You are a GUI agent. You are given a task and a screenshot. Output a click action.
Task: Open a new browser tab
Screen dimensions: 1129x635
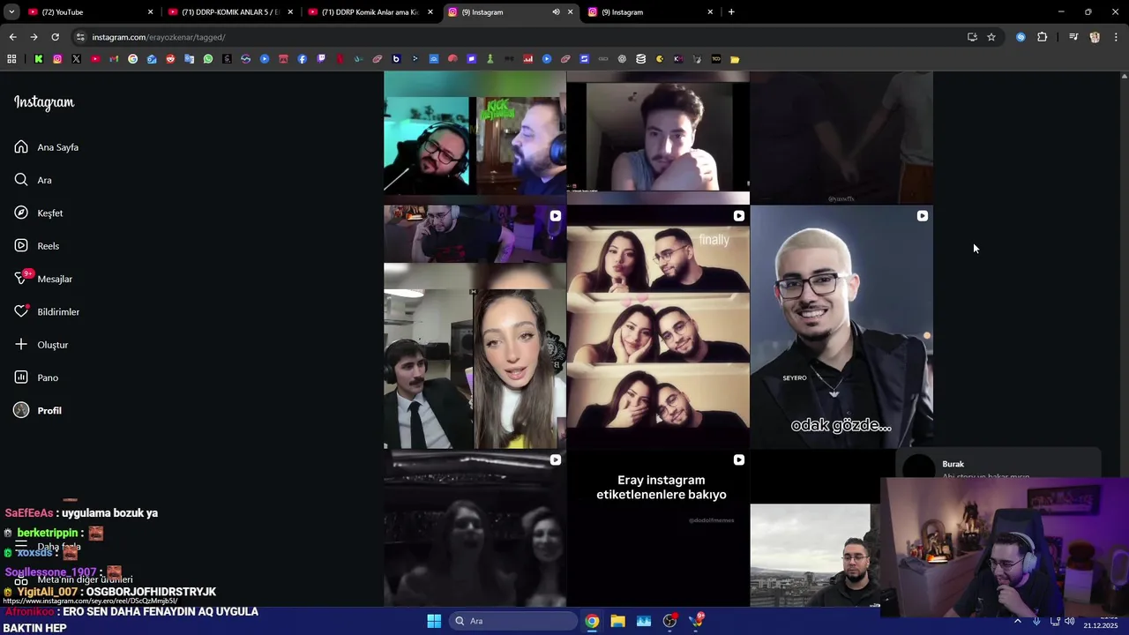tap(731, 12)
